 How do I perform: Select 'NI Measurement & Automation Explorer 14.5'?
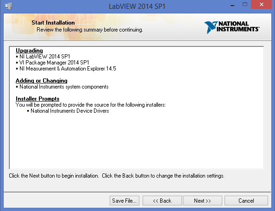68,69
